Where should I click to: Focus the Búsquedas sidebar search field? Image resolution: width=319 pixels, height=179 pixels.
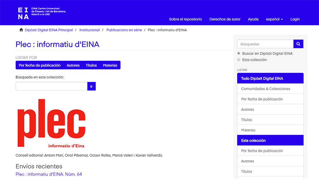[265, 44]
